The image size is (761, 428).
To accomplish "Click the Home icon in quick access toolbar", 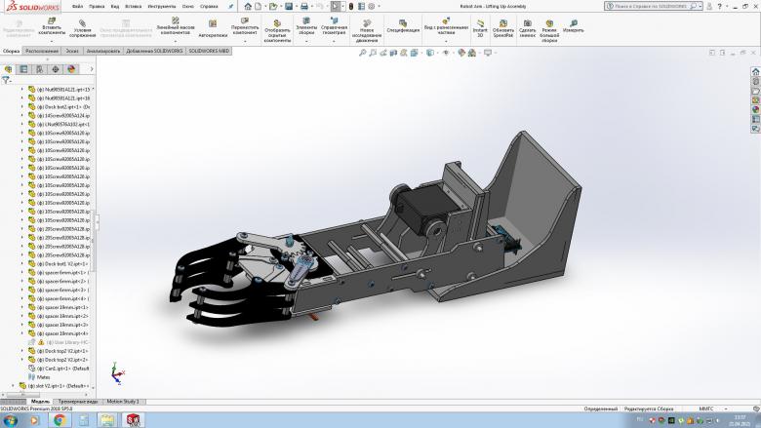I will click(x=248, y=6).
